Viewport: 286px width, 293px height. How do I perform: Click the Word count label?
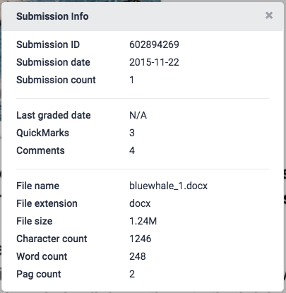click(42, 256)
